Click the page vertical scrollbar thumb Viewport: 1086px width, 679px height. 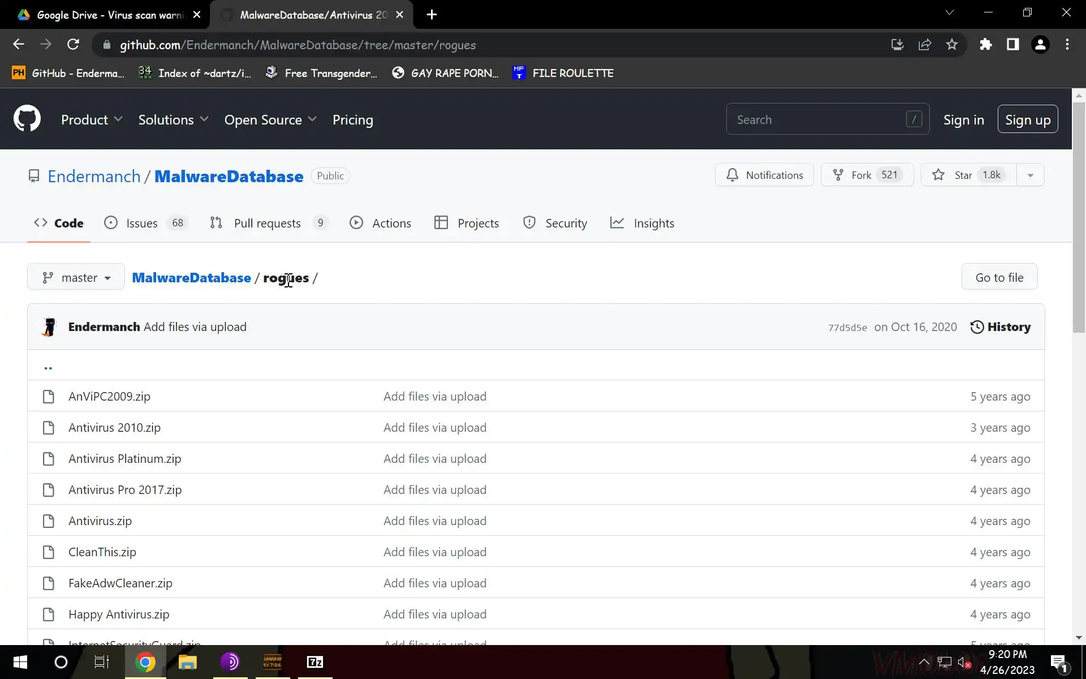click(1079, 215)
